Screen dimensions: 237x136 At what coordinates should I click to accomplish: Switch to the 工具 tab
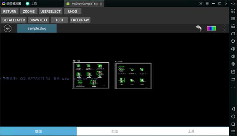[x=191, y=131]
